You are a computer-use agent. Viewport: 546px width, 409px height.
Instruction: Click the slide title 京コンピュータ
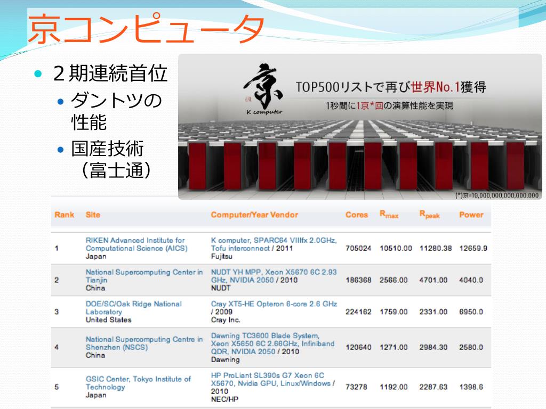pyautogui.click(x=146, y=29)
